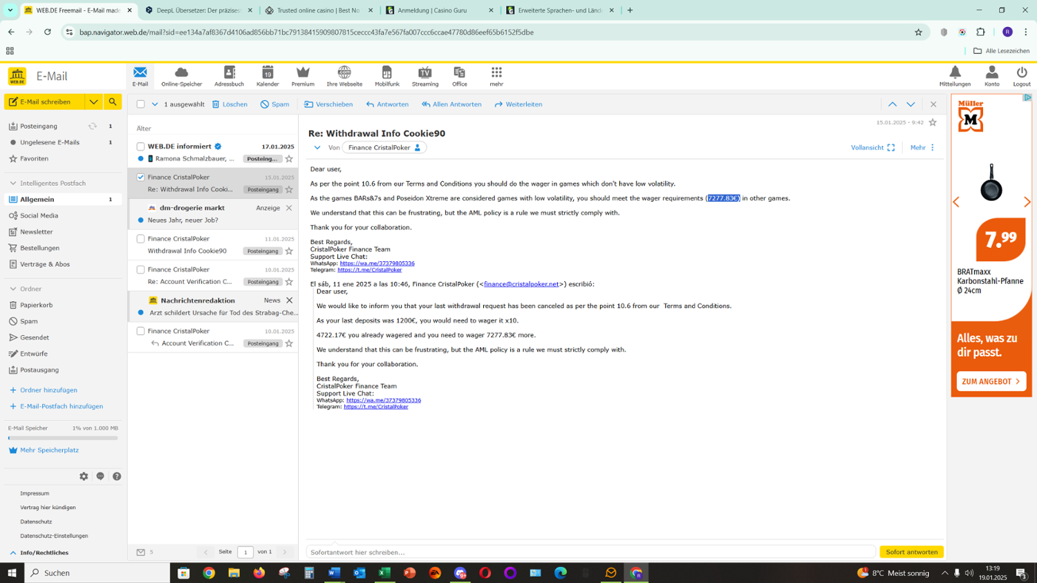Collapse the Intelligentes Postfach section
1037x583 pixels.
pos(13,183)
